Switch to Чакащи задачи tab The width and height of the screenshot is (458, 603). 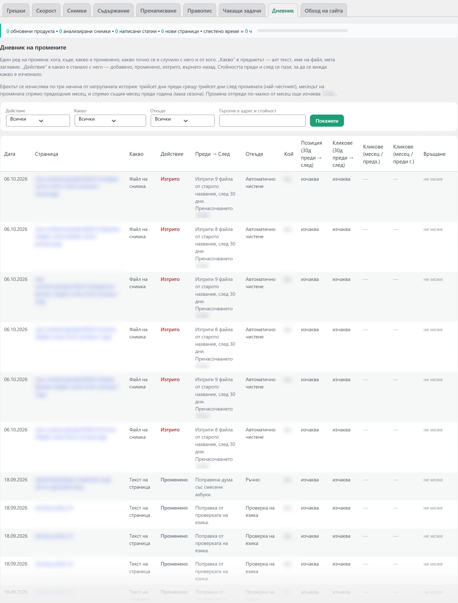[x=242, y=11]
